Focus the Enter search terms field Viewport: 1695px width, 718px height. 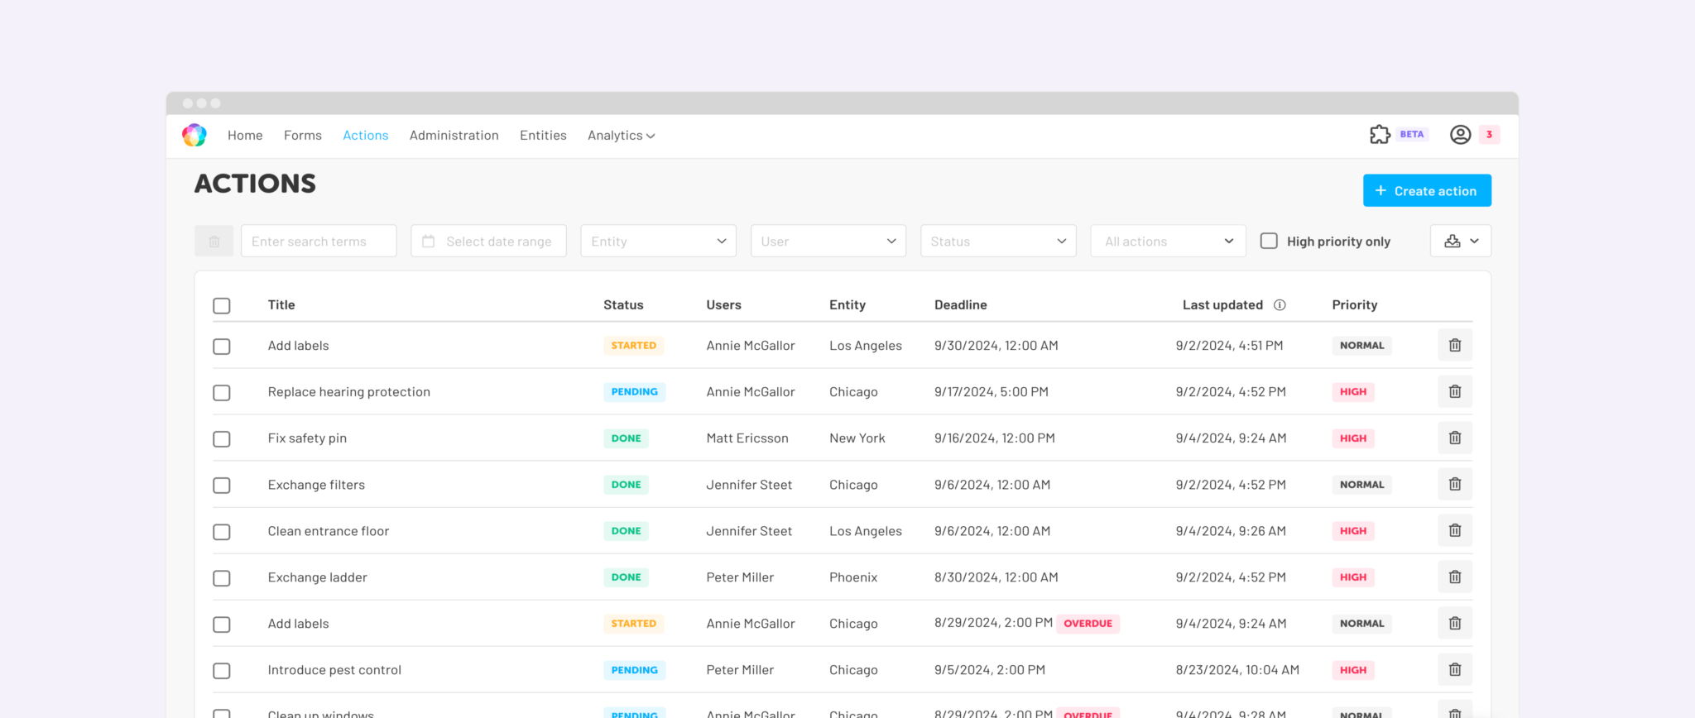pos(319,241)
